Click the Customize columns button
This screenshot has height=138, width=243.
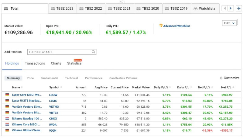click(230, 78)
